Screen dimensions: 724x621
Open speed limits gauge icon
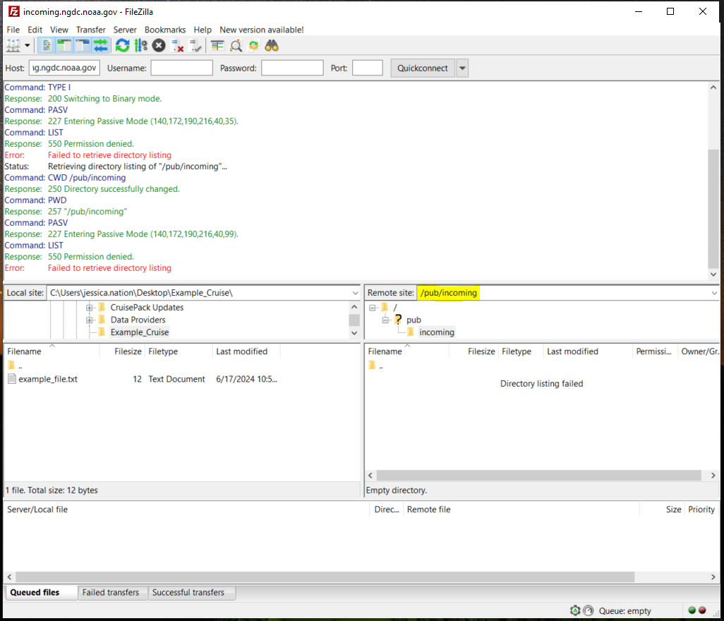coord(589,610)
